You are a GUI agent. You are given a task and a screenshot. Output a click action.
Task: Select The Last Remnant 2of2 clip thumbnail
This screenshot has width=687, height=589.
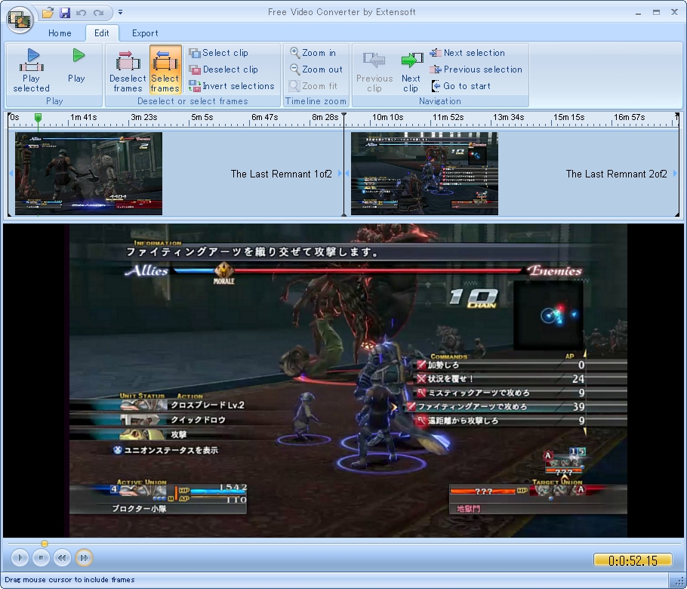click(x=424, y=174)
